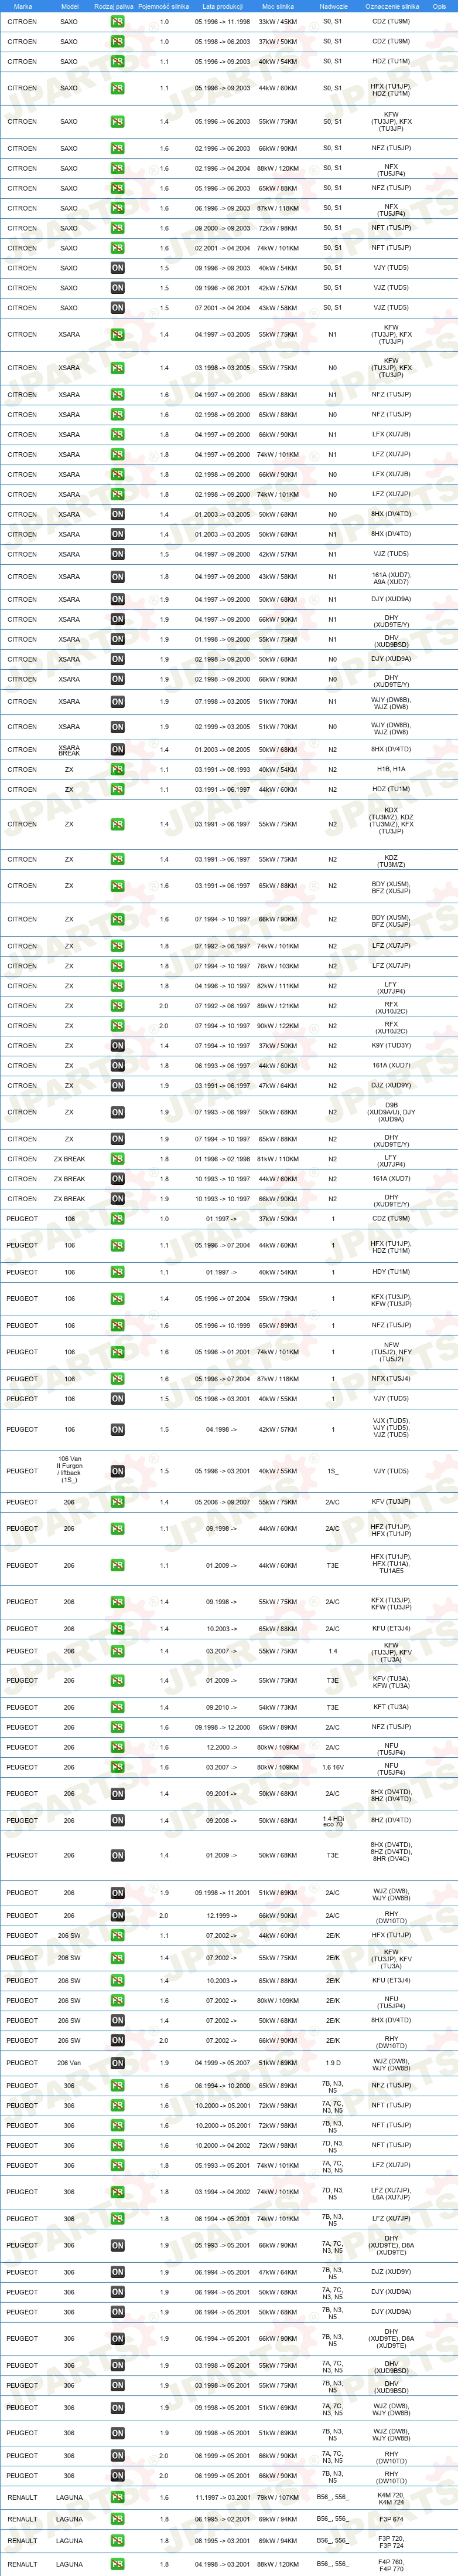
Task: Click petrol icon in Laguna 79kW / 107KM row
Action: tap(118, 2497)
